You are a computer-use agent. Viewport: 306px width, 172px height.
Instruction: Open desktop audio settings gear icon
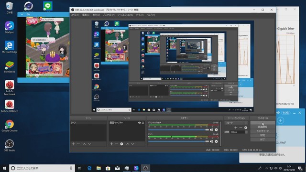(216, 129)
